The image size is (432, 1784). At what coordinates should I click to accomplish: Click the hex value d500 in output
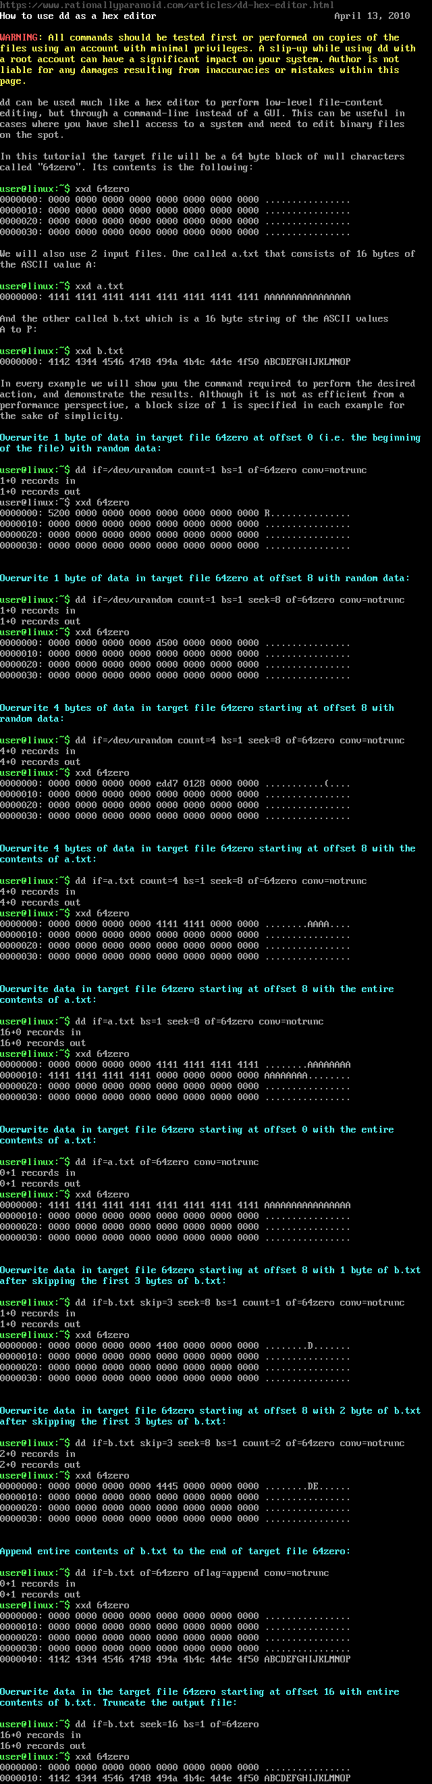coord(167,643)
